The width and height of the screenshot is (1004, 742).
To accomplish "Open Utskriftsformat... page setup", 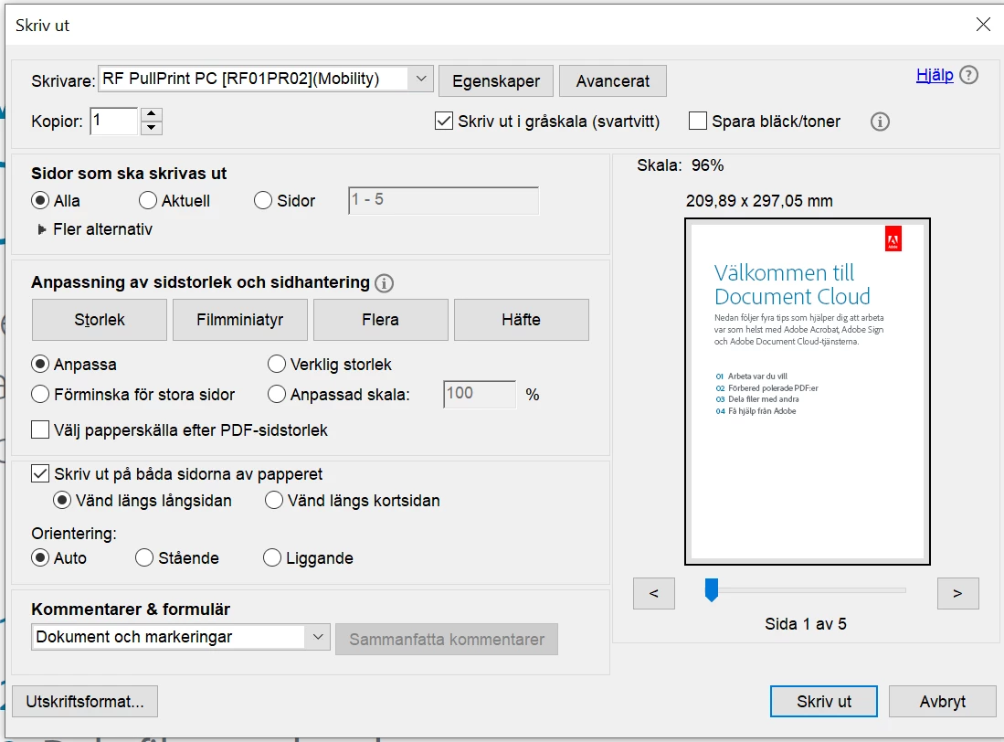I will [x=85, y=702].
